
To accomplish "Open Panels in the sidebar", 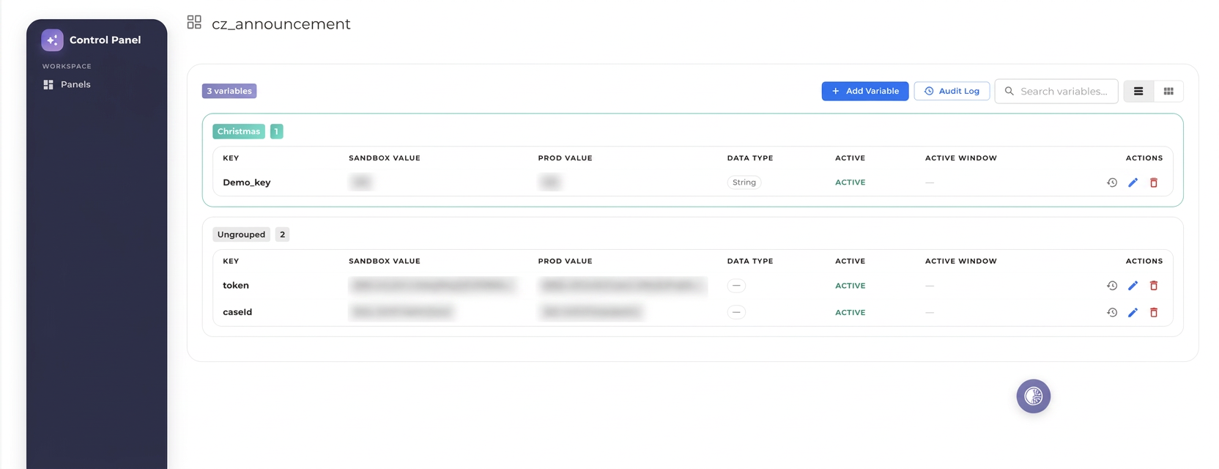I will (x=67, y=84).
